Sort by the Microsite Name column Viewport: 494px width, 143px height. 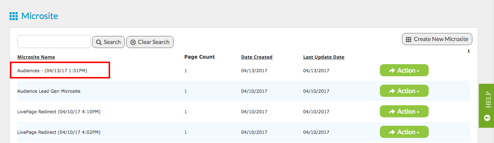36,57
